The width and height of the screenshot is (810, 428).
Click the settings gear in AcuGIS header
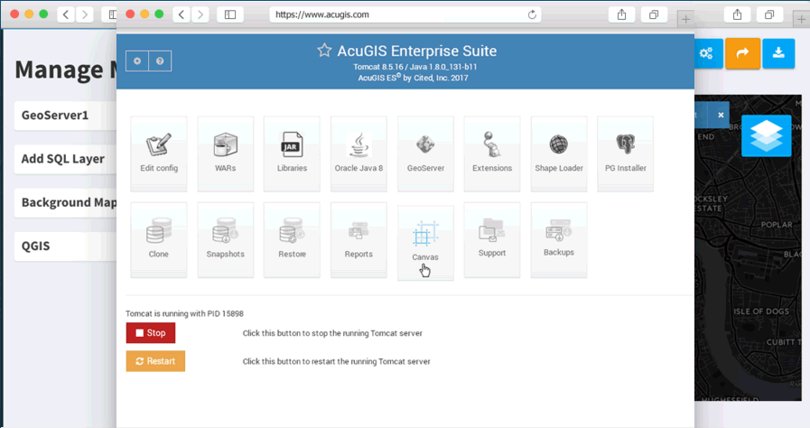(x=137, y=60)
